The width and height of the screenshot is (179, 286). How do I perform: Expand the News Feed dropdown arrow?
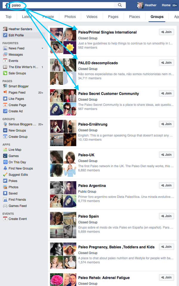coord(42,48)
